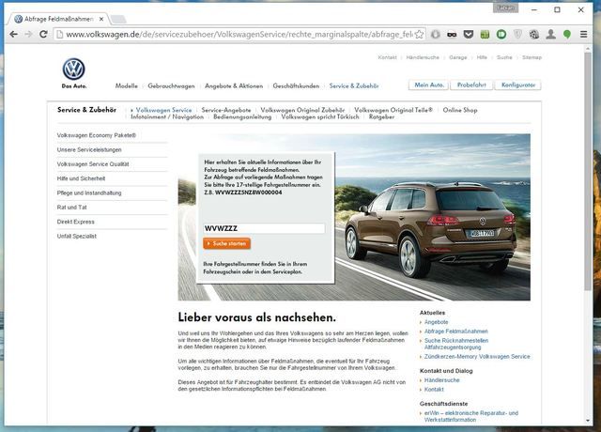Viewport: 601px width, 432px height.
Task: Select Bedienungsanleitung submenu item
Action: coord(242,116)
